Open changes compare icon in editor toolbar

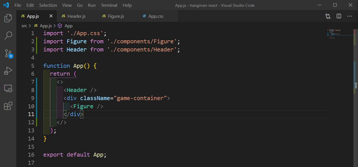tap(328, 16)
